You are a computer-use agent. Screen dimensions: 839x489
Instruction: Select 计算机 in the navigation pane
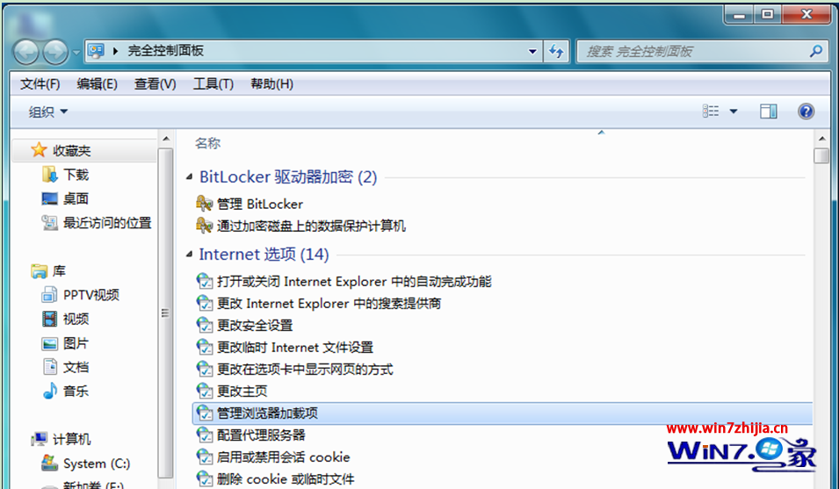(x=72, y=439)
